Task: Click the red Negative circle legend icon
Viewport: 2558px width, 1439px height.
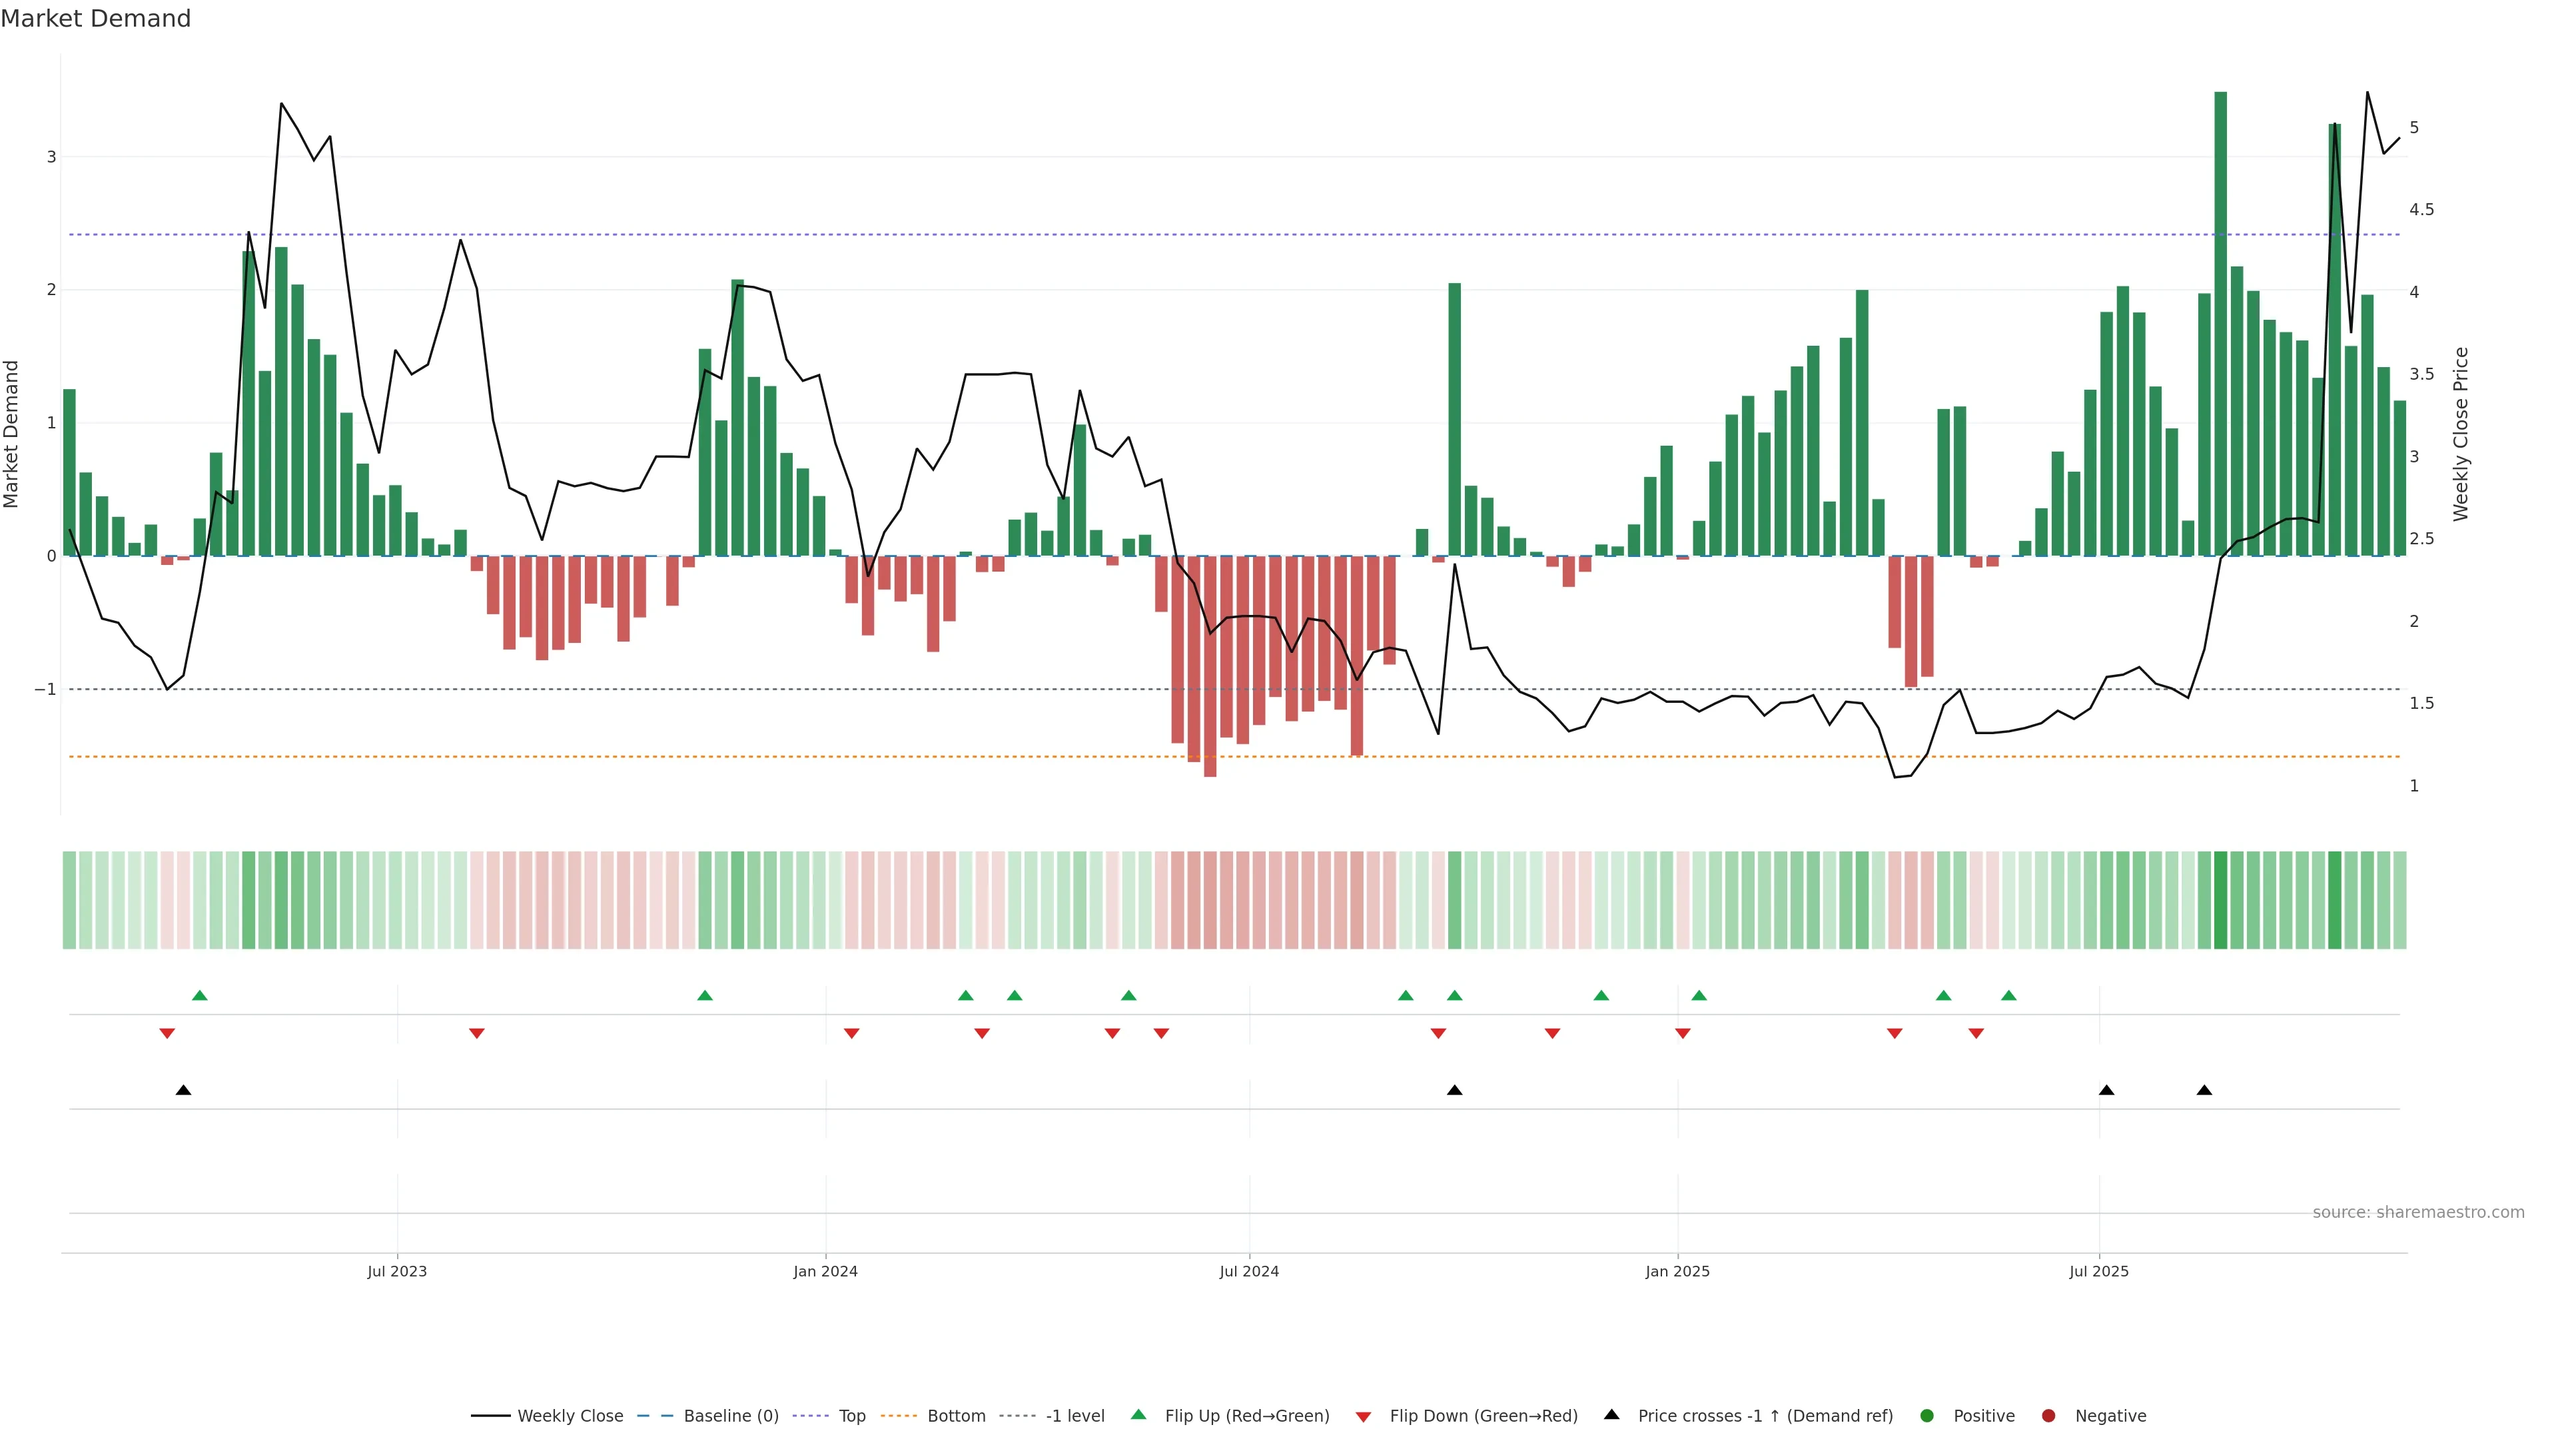Action: [2048, 1415]
